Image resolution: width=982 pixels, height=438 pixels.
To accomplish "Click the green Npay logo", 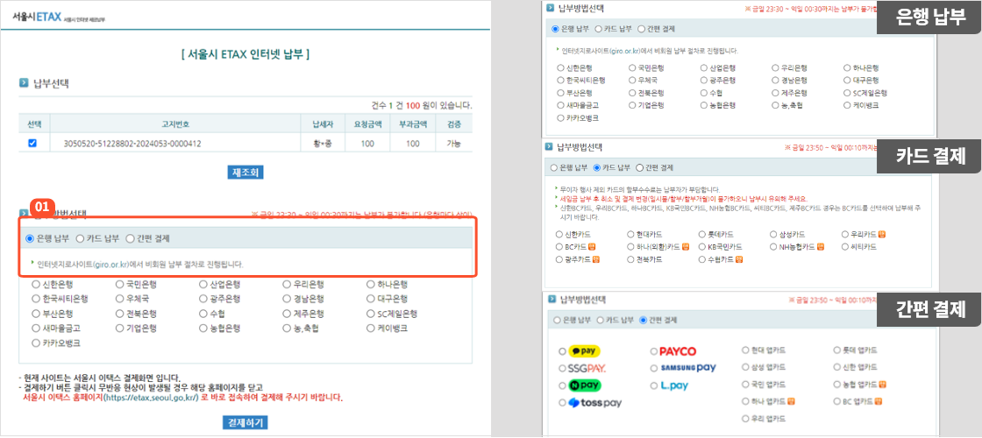I will (x=584, y=385).
